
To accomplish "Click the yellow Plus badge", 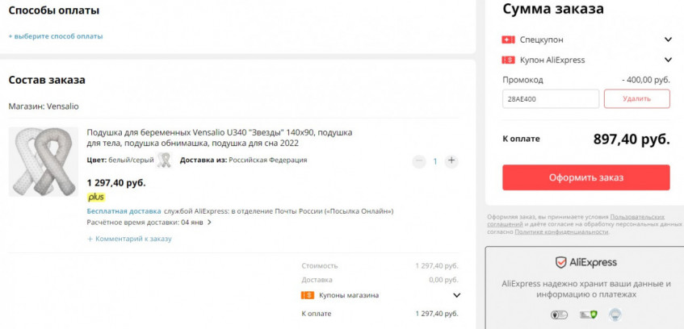I will coord(96,198).
